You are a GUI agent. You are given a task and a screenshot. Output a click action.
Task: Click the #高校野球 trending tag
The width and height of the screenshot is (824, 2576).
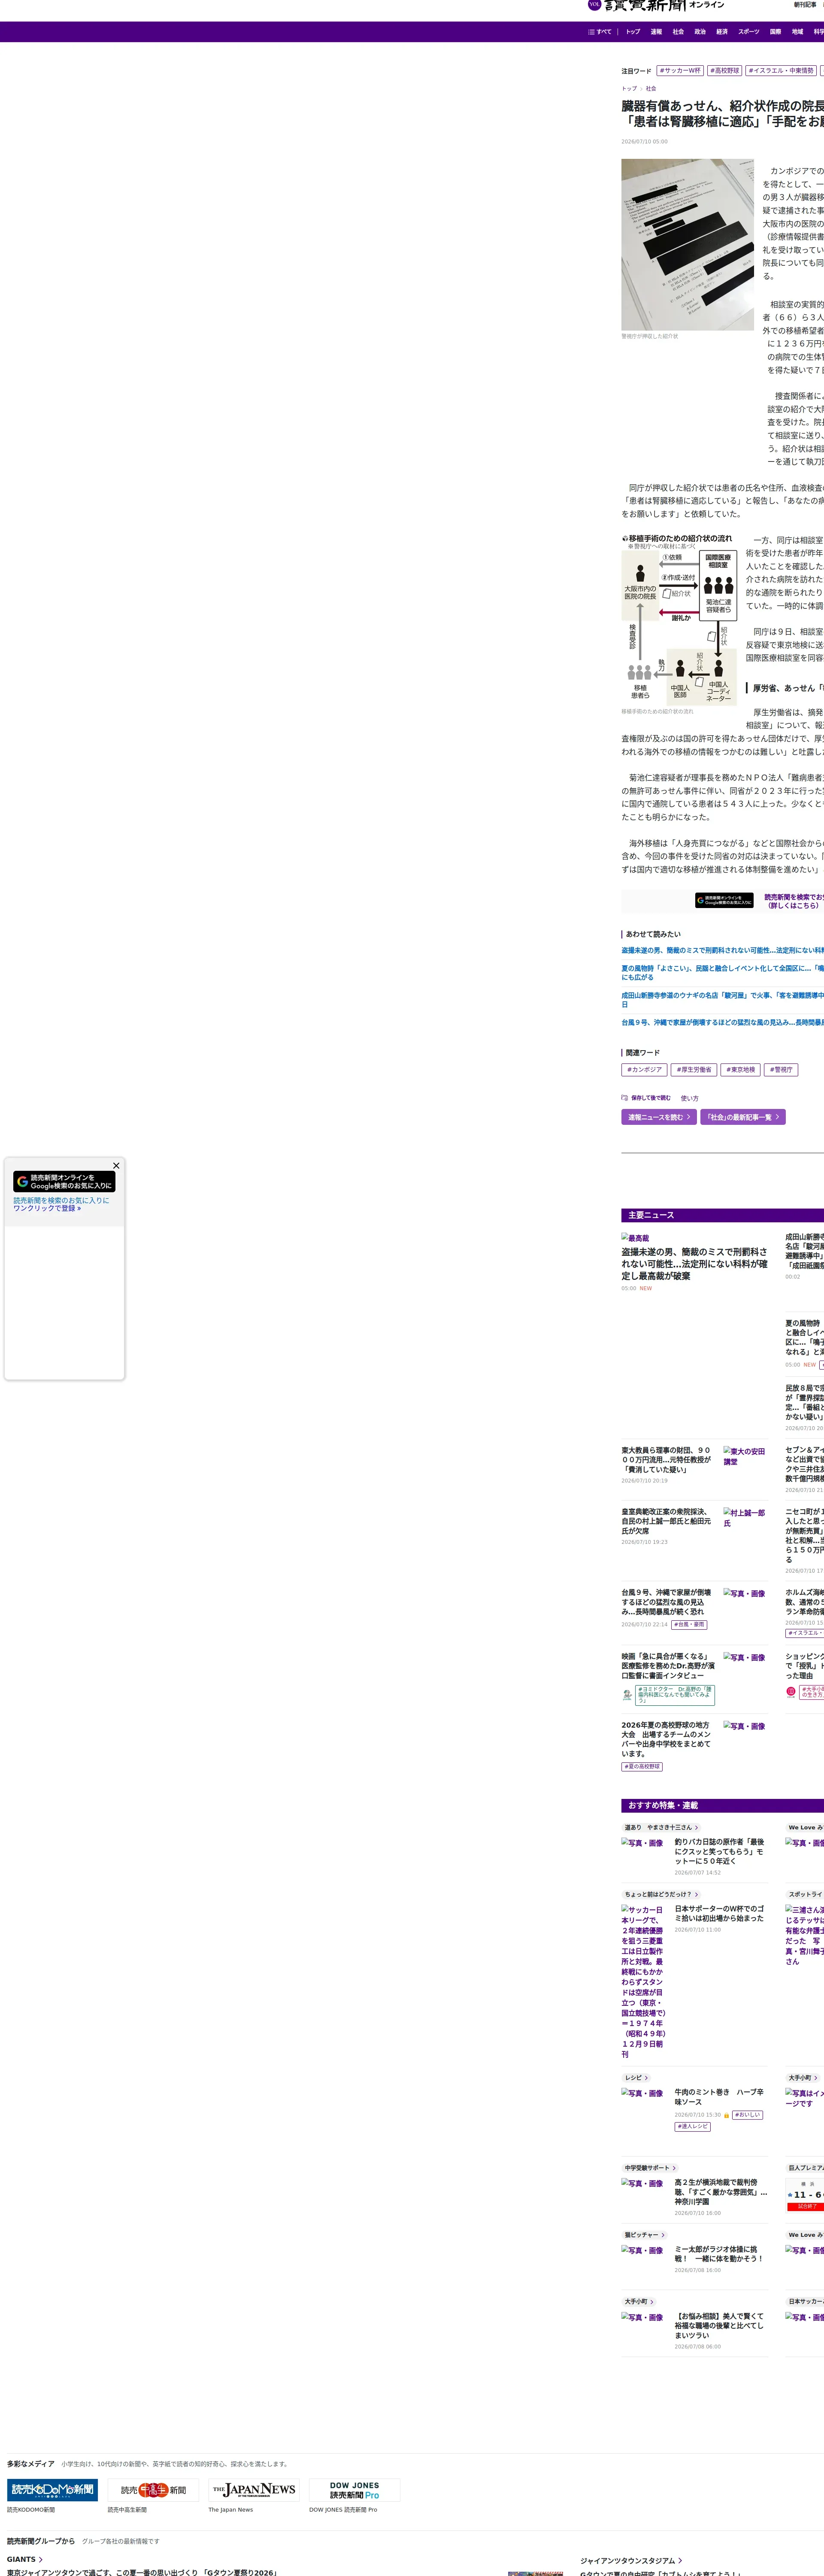(x=725, y=71)
